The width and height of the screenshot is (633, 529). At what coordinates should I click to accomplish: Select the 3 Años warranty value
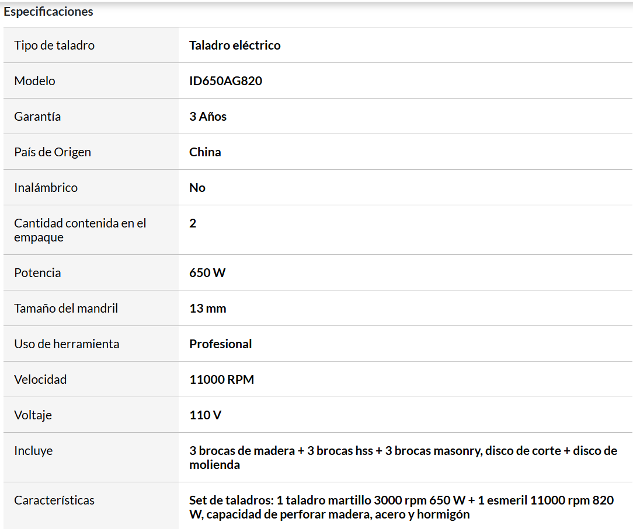click(x=208, y=117)
